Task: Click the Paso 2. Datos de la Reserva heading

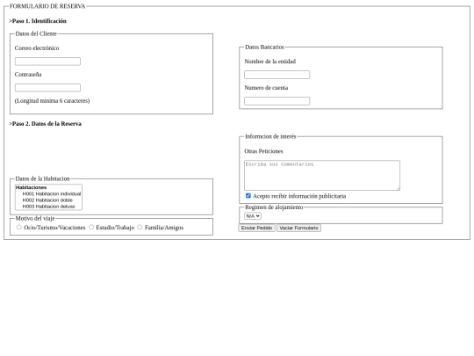Action: pyautogui.click(x=46, y=124)
